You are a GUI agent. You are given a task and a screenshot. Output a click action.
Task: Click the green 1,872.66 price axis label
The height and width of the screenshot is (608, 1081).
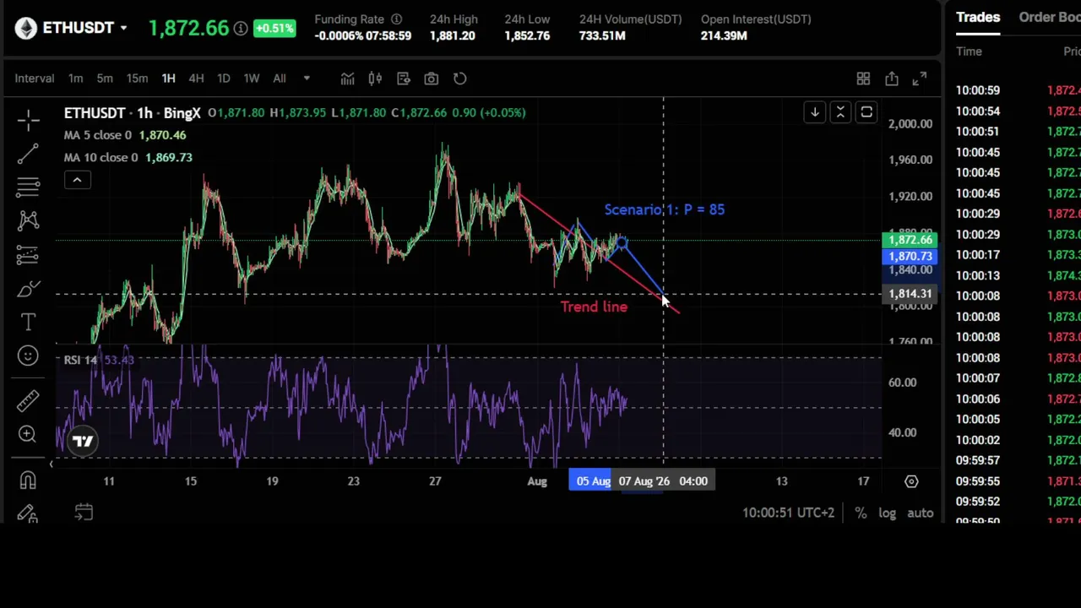[910, 240]
